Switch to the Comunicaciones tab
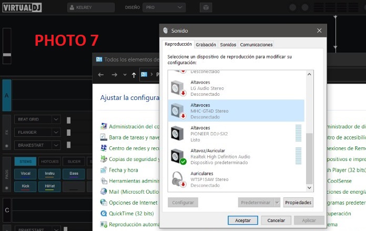The image size is (366, 231). 256,45
